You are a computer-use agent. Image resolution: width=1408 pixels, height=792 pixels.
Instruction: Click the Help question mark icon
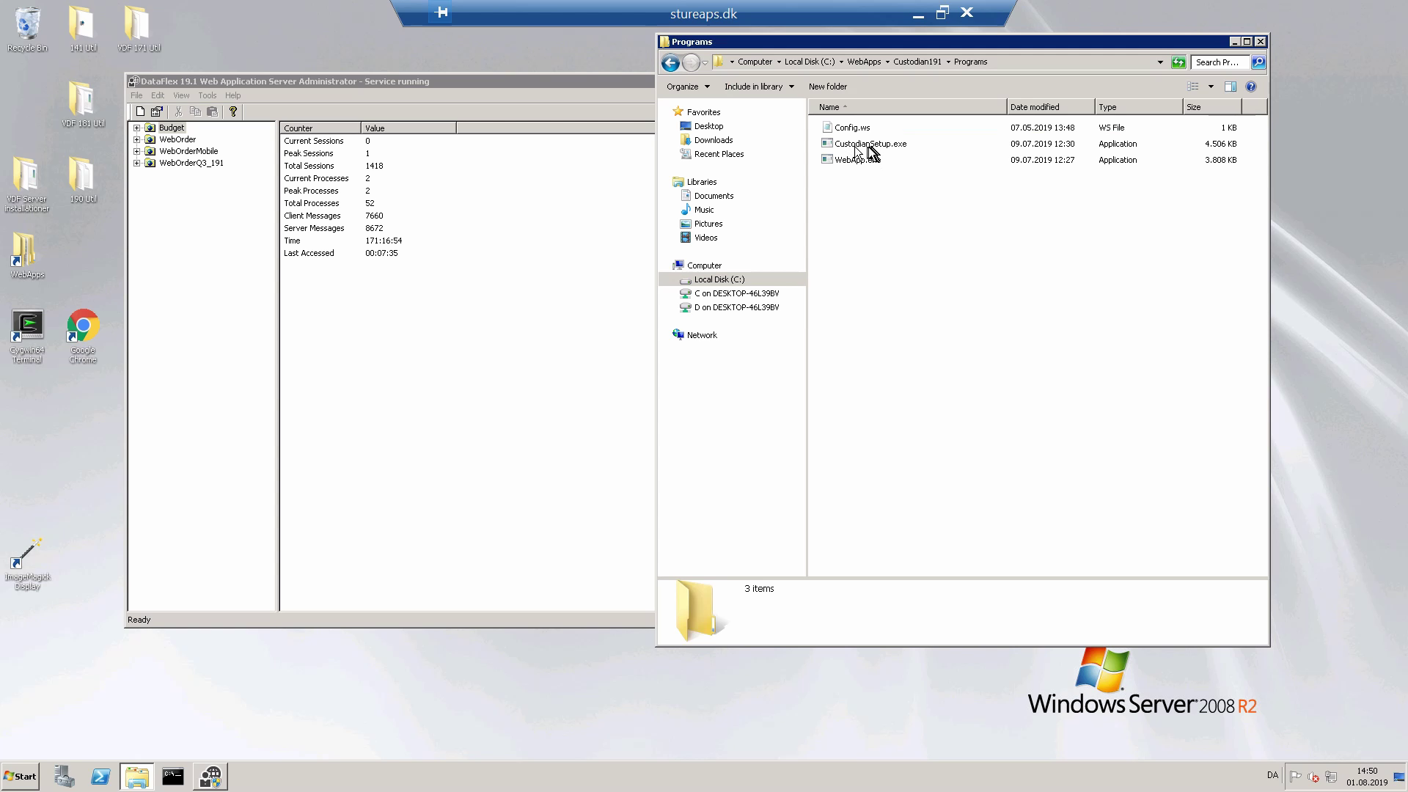(x=233, y=111)
